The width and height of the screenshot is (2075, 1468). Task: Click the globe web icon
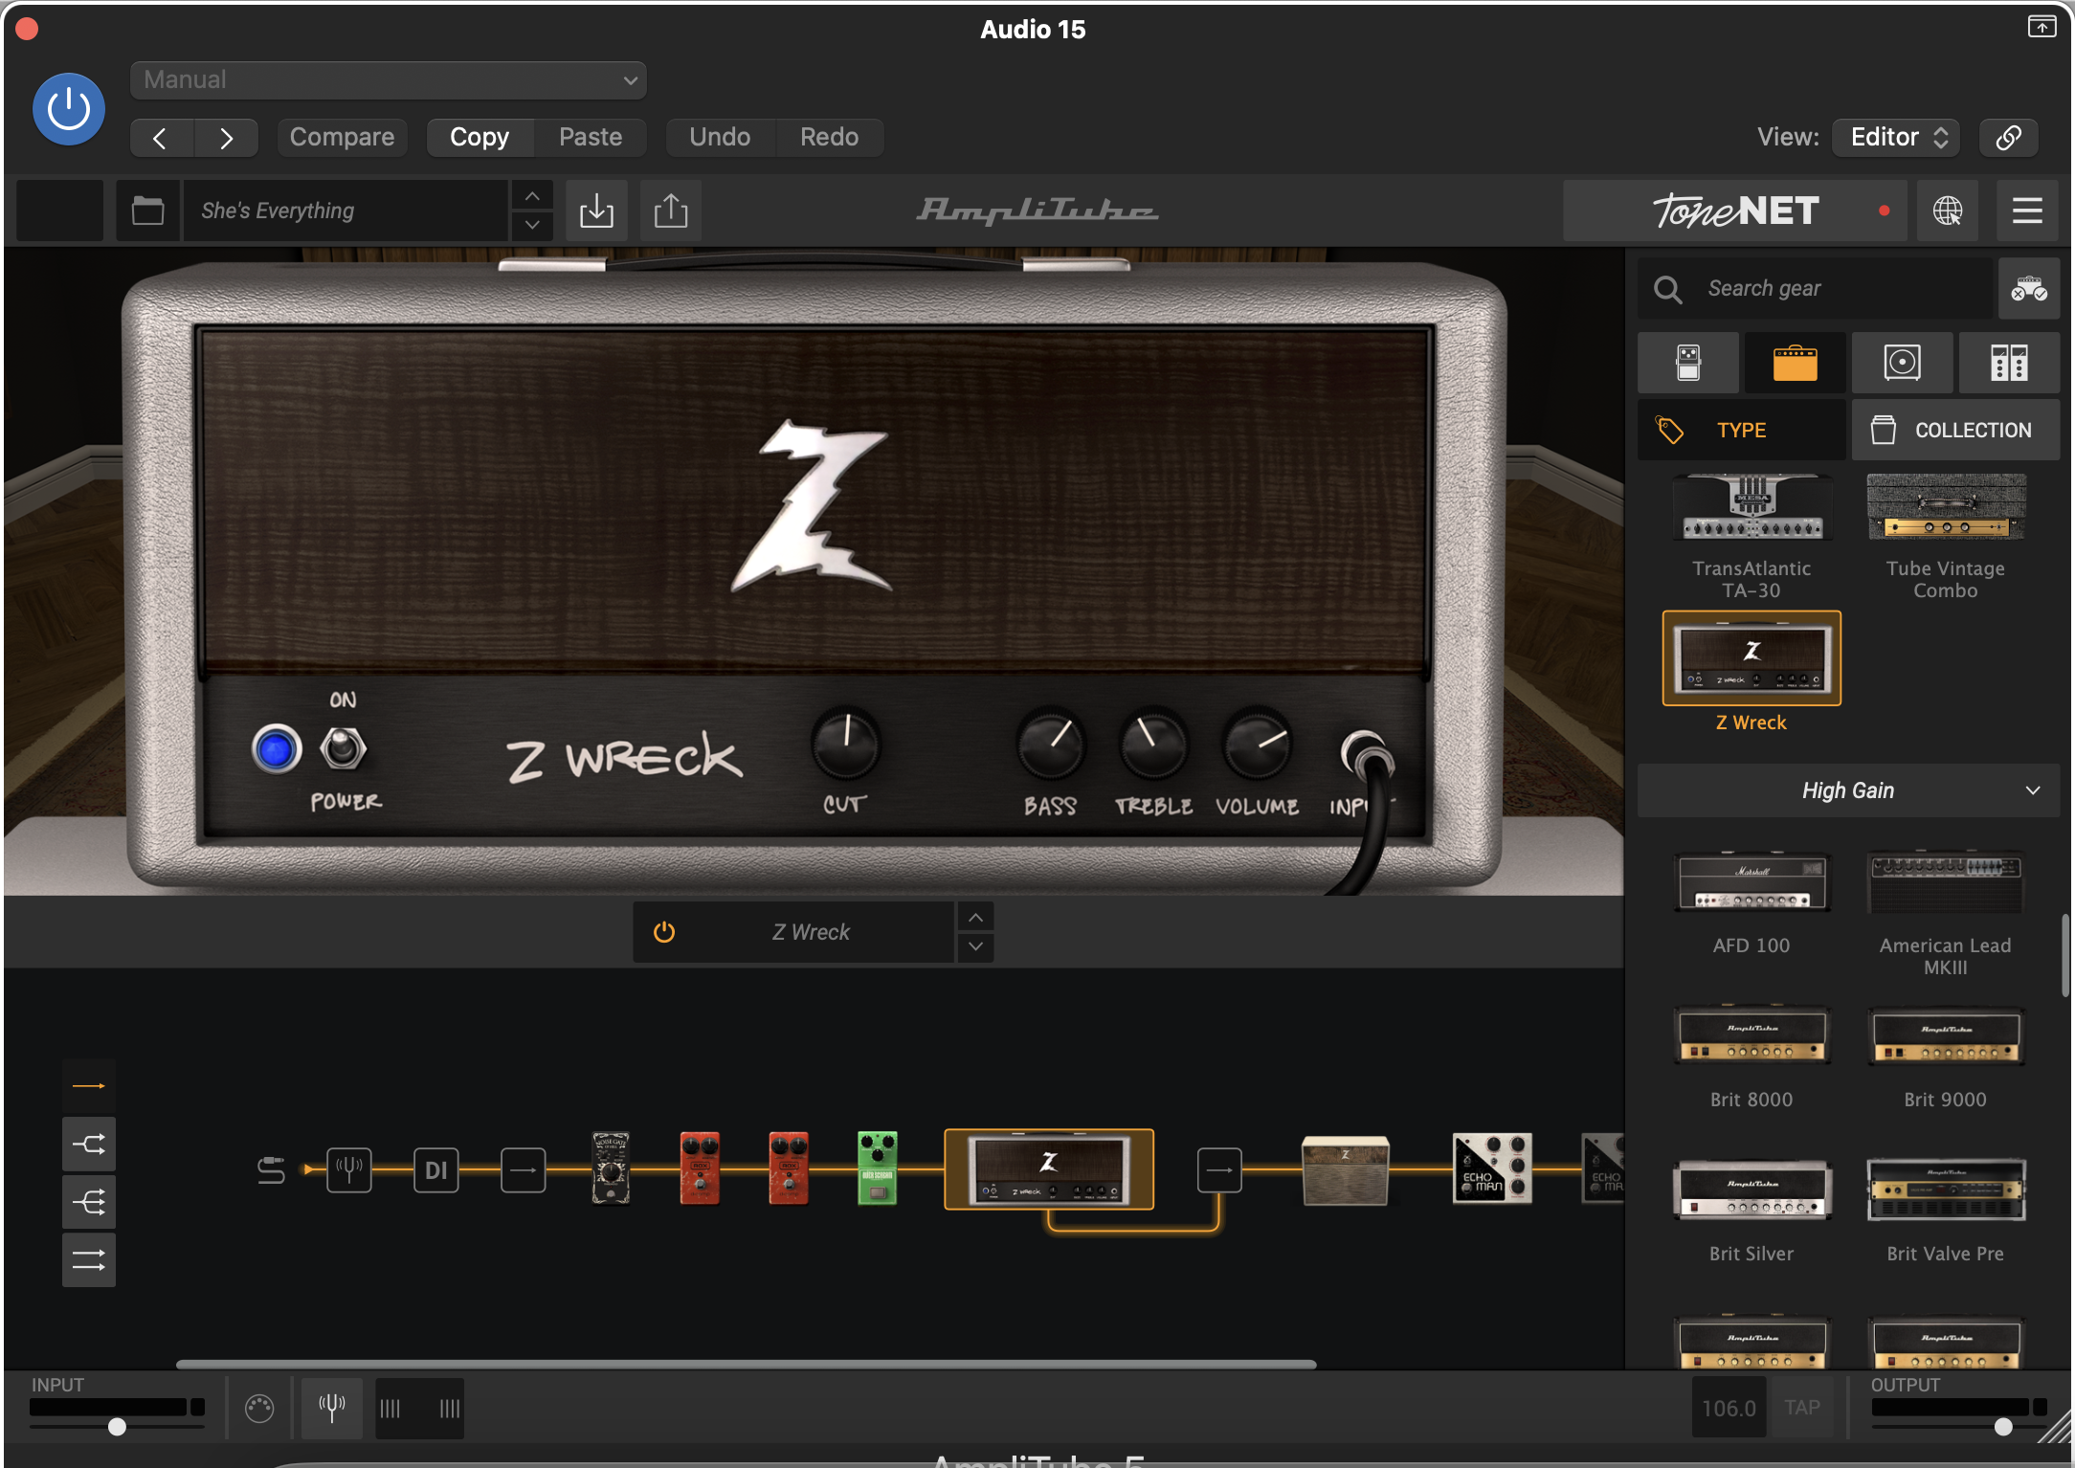[x=1947, y=211]
